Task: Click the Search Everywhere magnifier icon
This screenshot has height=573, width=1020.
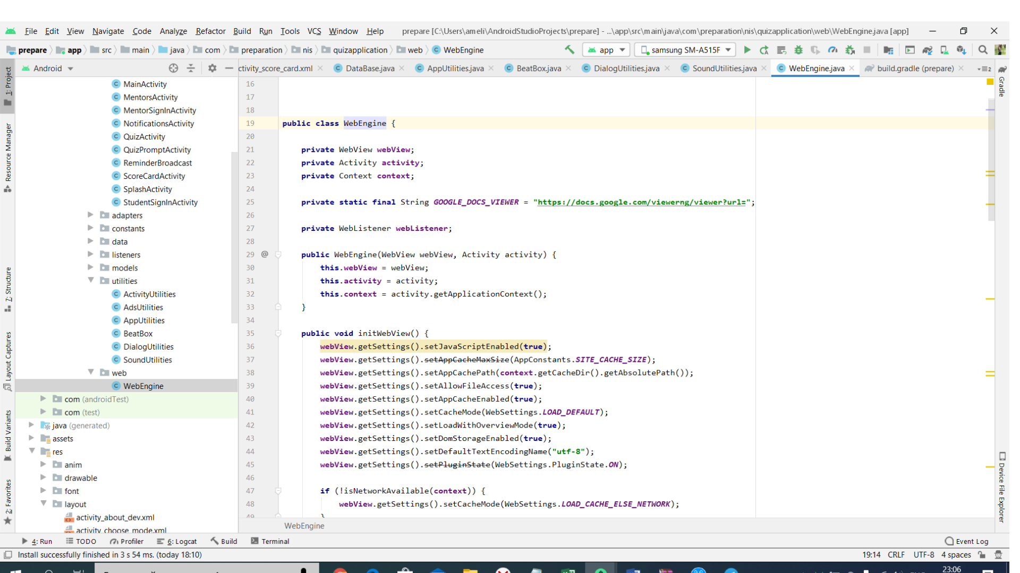Action: tap(983, 50)
